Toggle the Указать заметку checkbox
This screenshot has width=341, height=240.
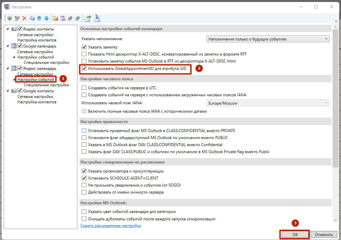coord(84,47)
